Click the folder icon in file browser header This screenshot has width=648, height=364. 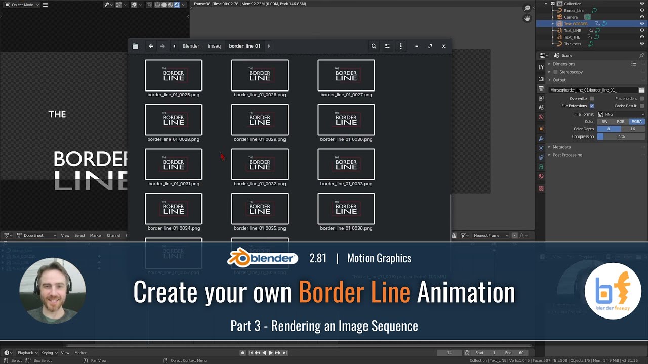coord(135,47)
